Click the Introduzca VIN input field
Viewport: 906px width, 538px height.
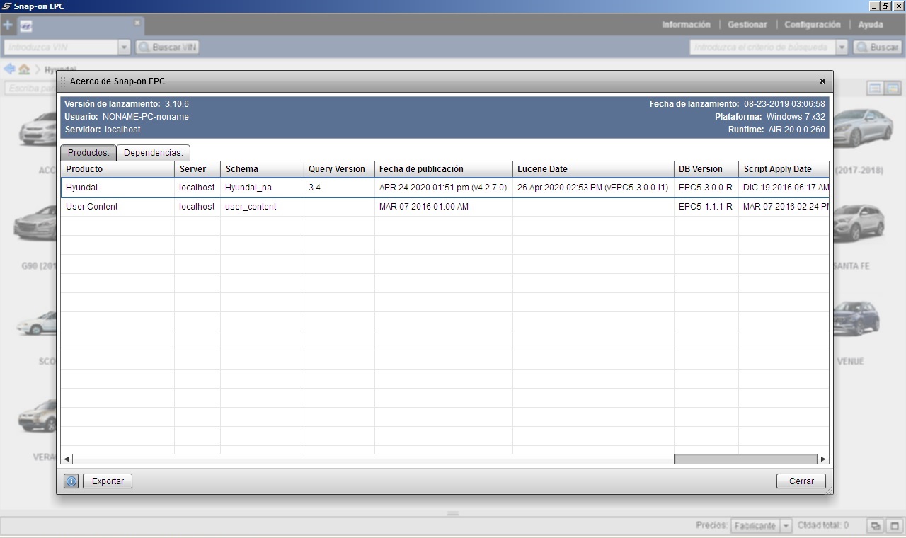[x=61, y=47]
